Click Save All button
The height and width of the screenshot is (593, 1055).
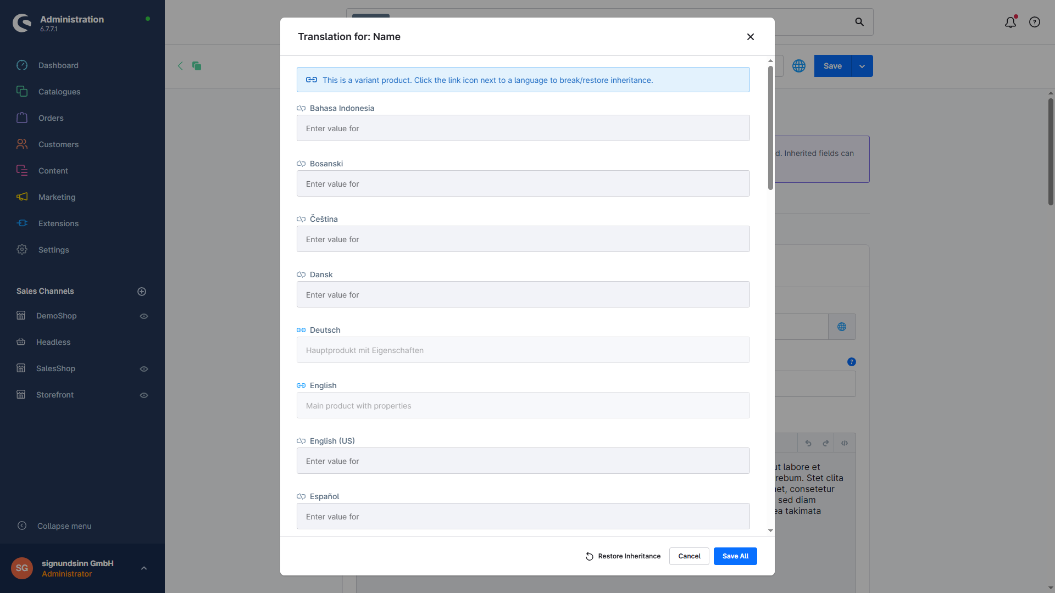click(x=735, y=556)
